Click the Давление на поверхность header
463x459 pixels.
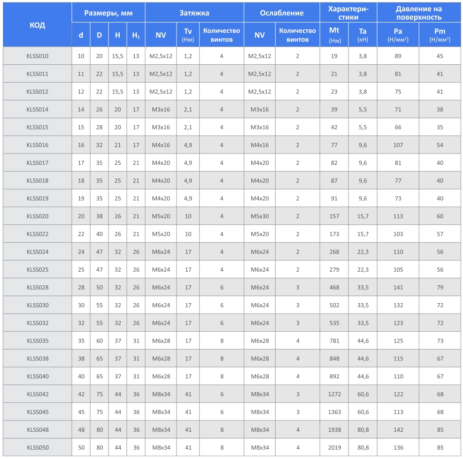418,13
